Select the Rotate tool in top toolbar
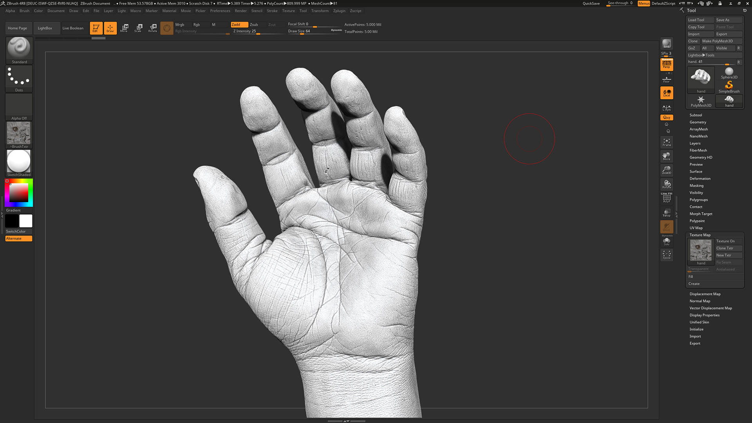This screenshot has height=423, width=752. (x=153, y=28)
